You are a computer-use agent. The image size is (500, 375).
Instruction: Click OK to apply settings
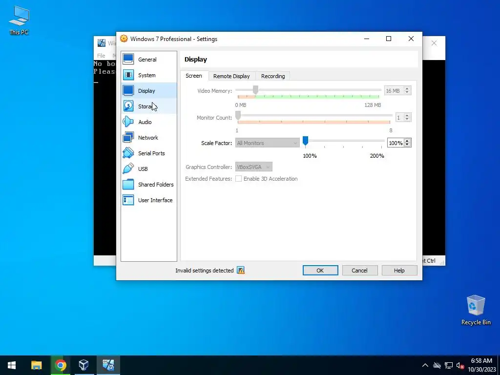pos(320,271)
